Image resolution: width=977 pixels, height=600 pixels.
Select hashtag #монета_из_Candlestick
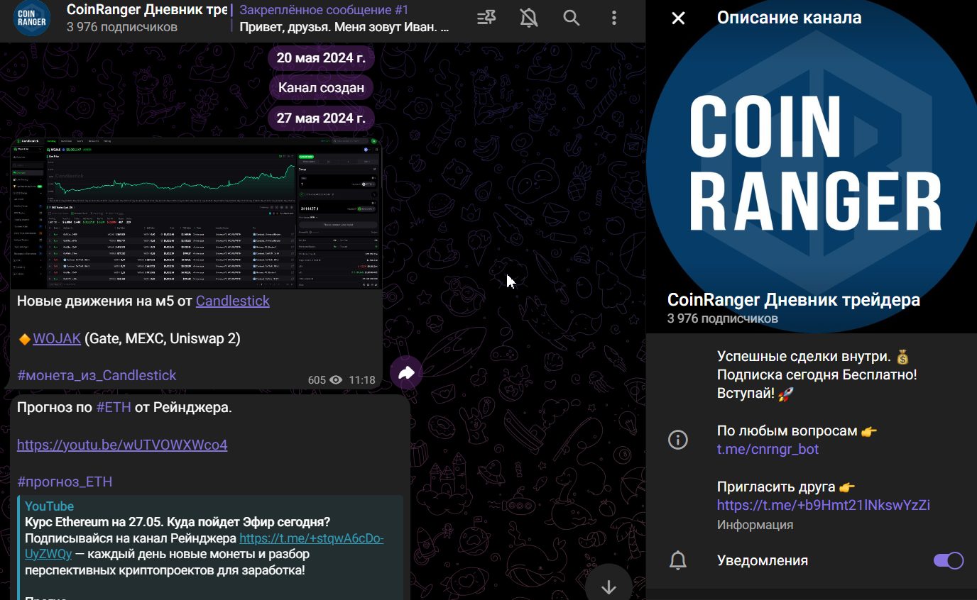[97, 375]
